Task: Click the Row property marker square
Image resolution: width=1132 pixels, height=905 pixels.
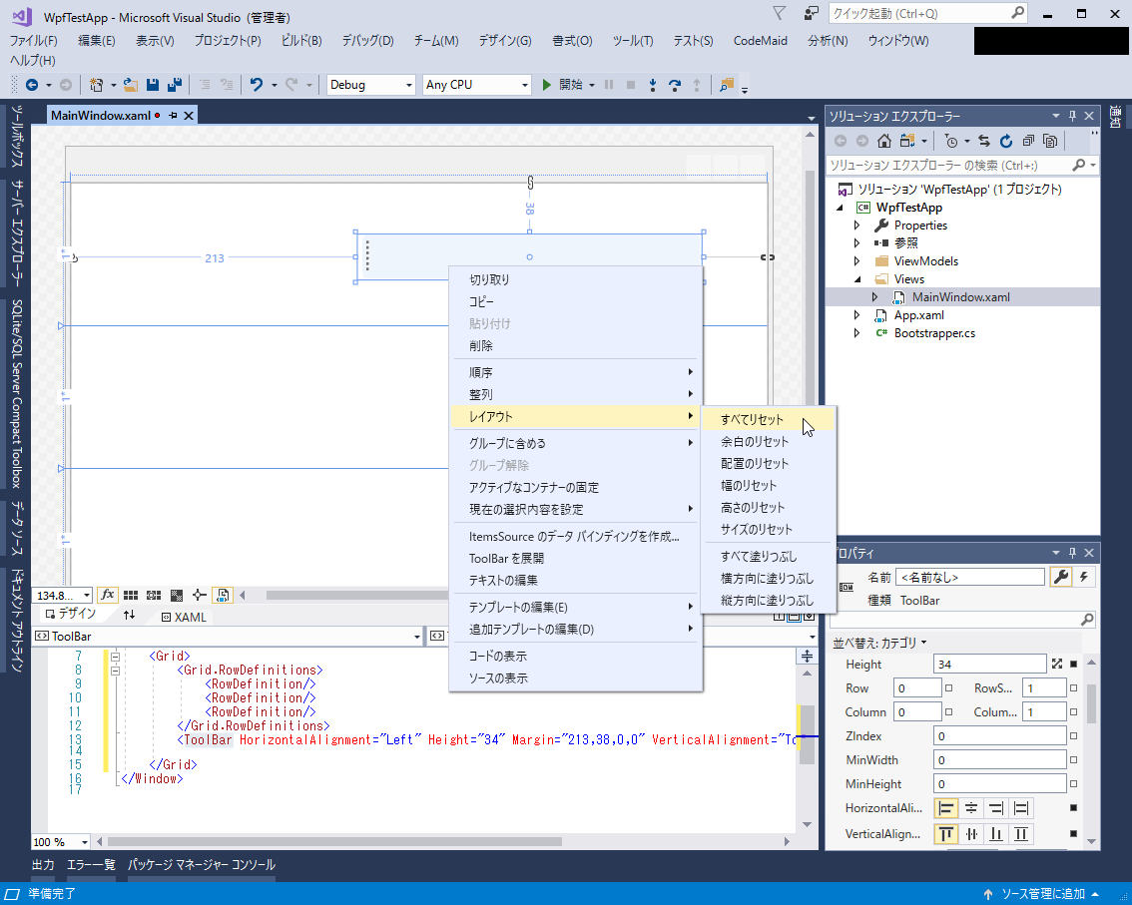Action: [949, 688]
